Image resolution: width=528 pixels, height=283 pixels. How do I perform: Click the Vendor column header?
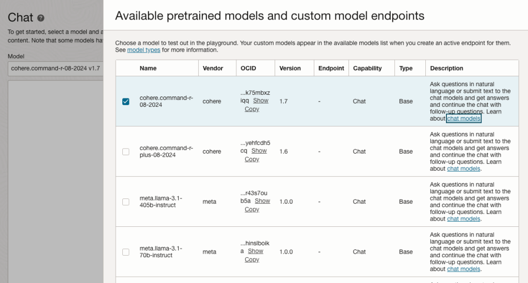pos(213,68)
